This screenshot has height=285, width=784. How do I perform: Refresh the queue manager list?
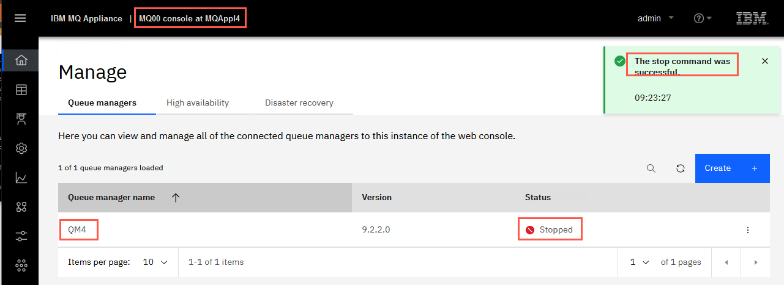click(x=680, y=168)
